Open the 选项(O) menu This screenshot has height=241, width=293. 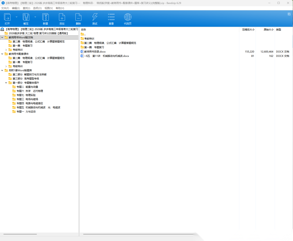[37, 8]
